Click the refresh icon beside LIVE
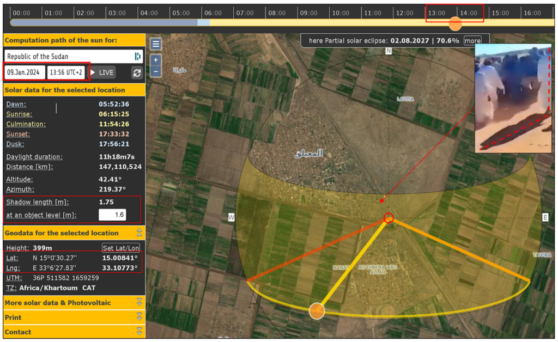Image resolution: width=558 pixels, height=342 pixels. (137, 72)
